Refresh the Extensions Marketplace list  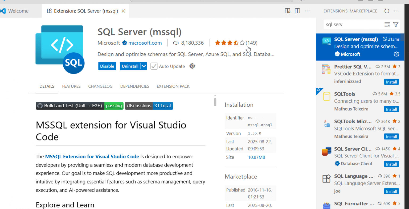[x=387, y=11]
